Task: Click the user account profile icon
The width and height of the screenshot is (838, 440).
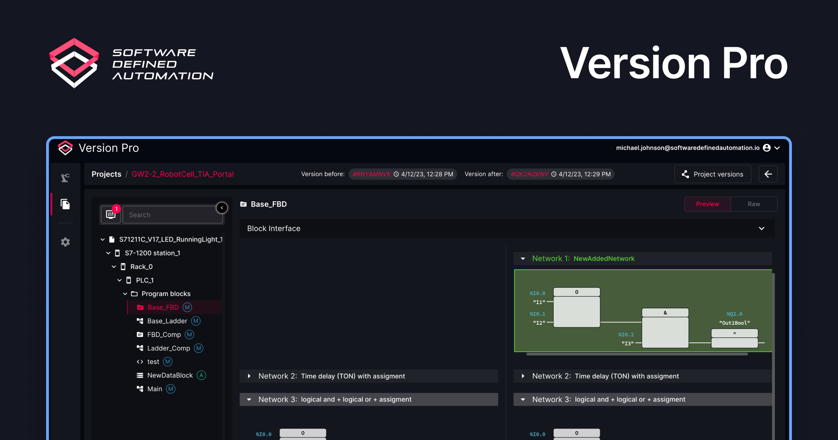Action: tap(767, 148)
